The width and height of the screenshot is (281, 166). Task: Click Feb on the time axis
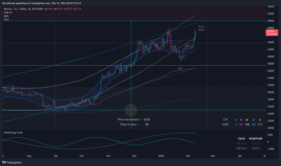point(188,156)
